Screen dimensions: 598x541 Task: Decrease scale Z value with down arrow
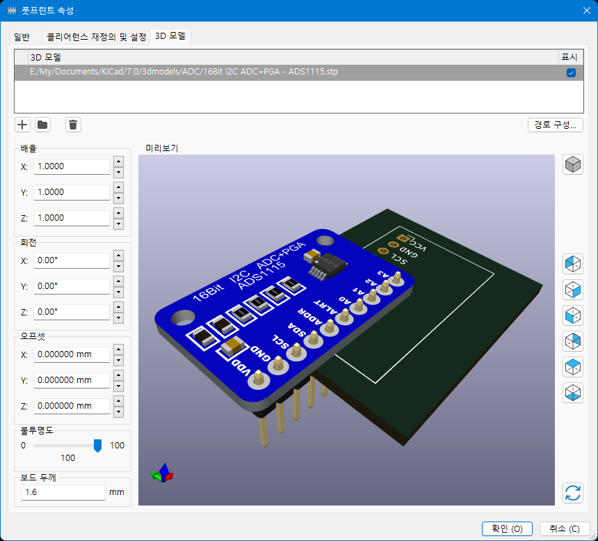click(x=119, y=224)
